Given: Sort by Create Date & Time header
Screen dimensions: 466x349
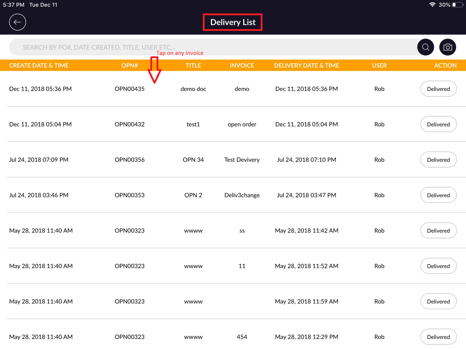Looking at the screenshot, I should [39, 65].
